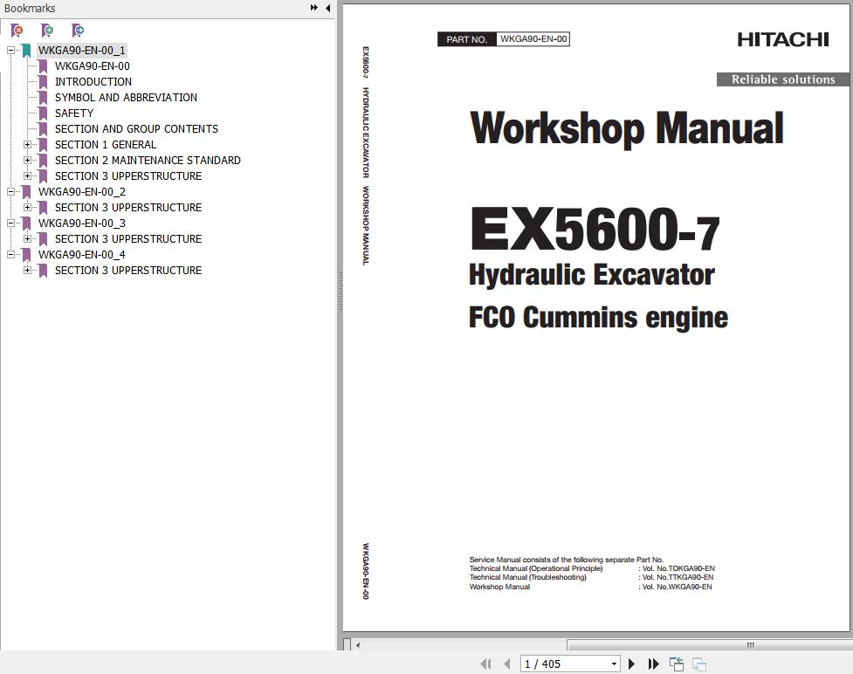Go to the first page
The height and width of the screenshot is (674, 853).
pyautogui.click(x=485, y=664)
